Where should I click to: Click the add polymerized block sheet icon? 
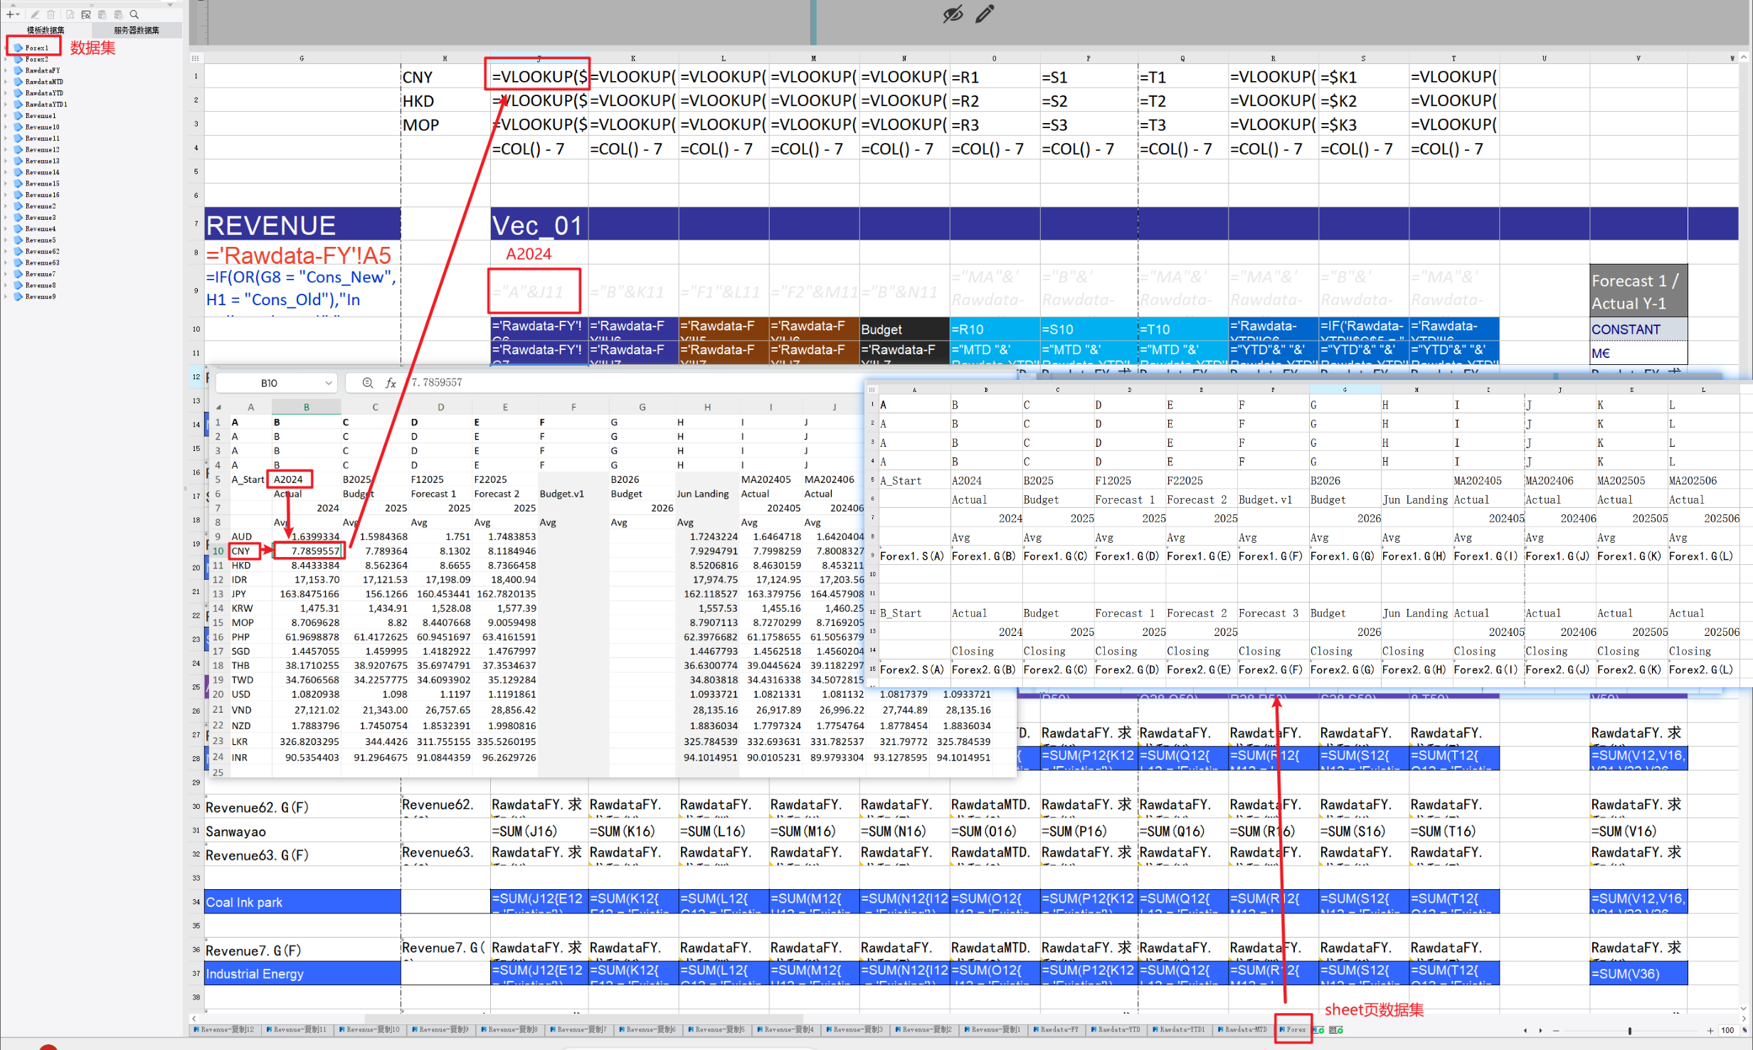(x=1337, y=1030)
